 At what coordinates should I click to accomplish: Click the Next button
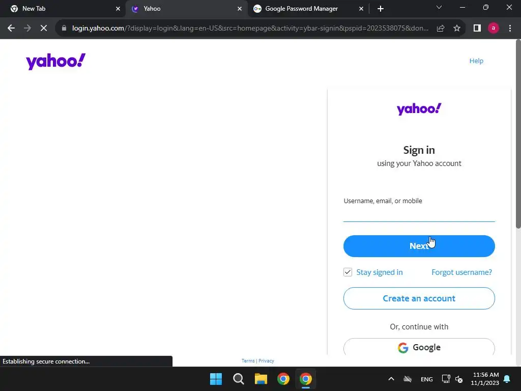[419, 246]
